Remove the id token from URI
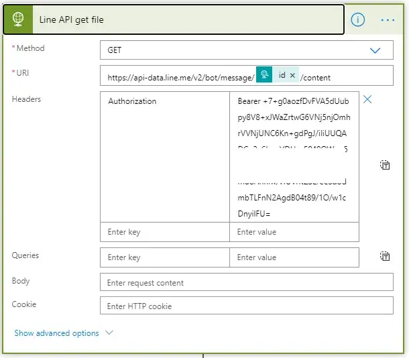This screenshot has height=358, width=409. pos(292,75)
